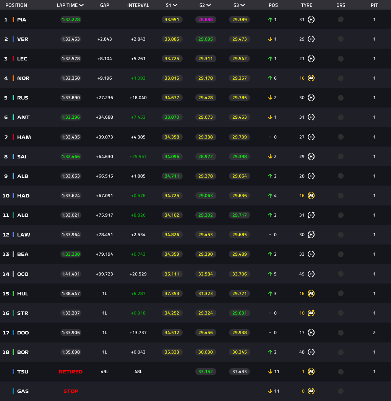Click OCO's hard tyre icon

(x=311, y=274)
